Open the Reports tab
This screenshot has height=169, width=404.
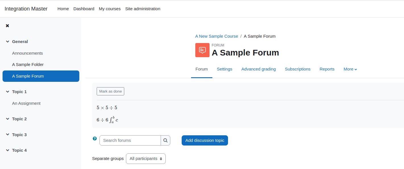pyautogui.click(x=327, y=69)
